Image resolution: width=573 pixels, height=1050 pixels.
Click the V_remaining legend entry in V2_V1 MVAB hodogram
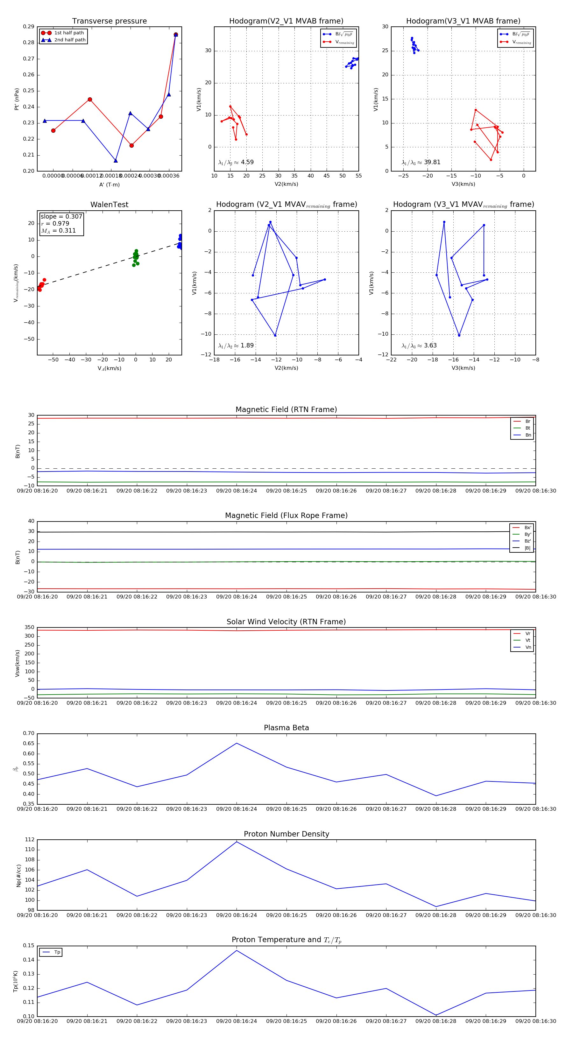[338, 42]
